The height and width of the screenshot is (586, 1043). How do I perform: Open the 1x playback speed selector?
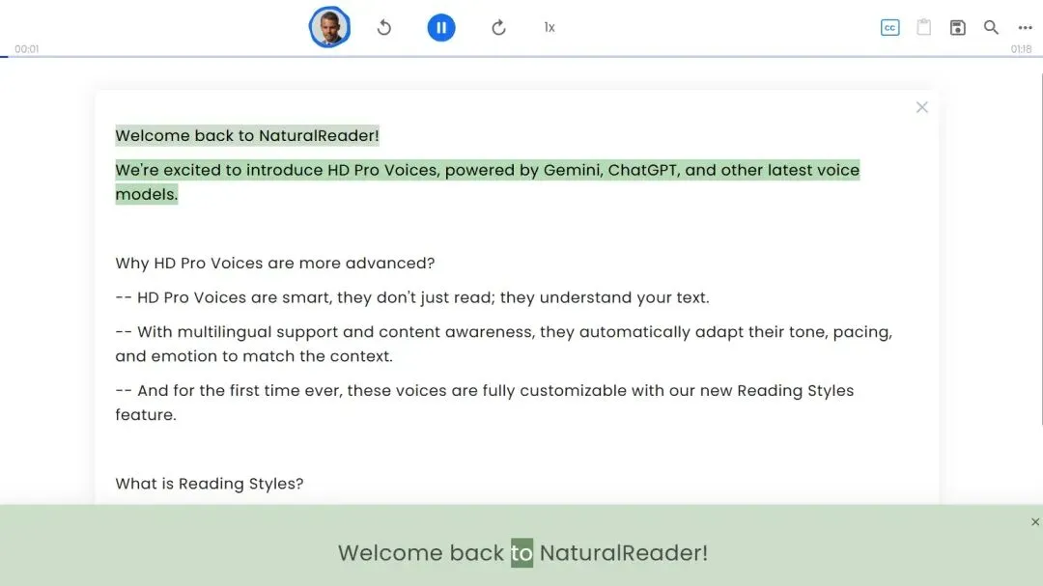[550, 27]
